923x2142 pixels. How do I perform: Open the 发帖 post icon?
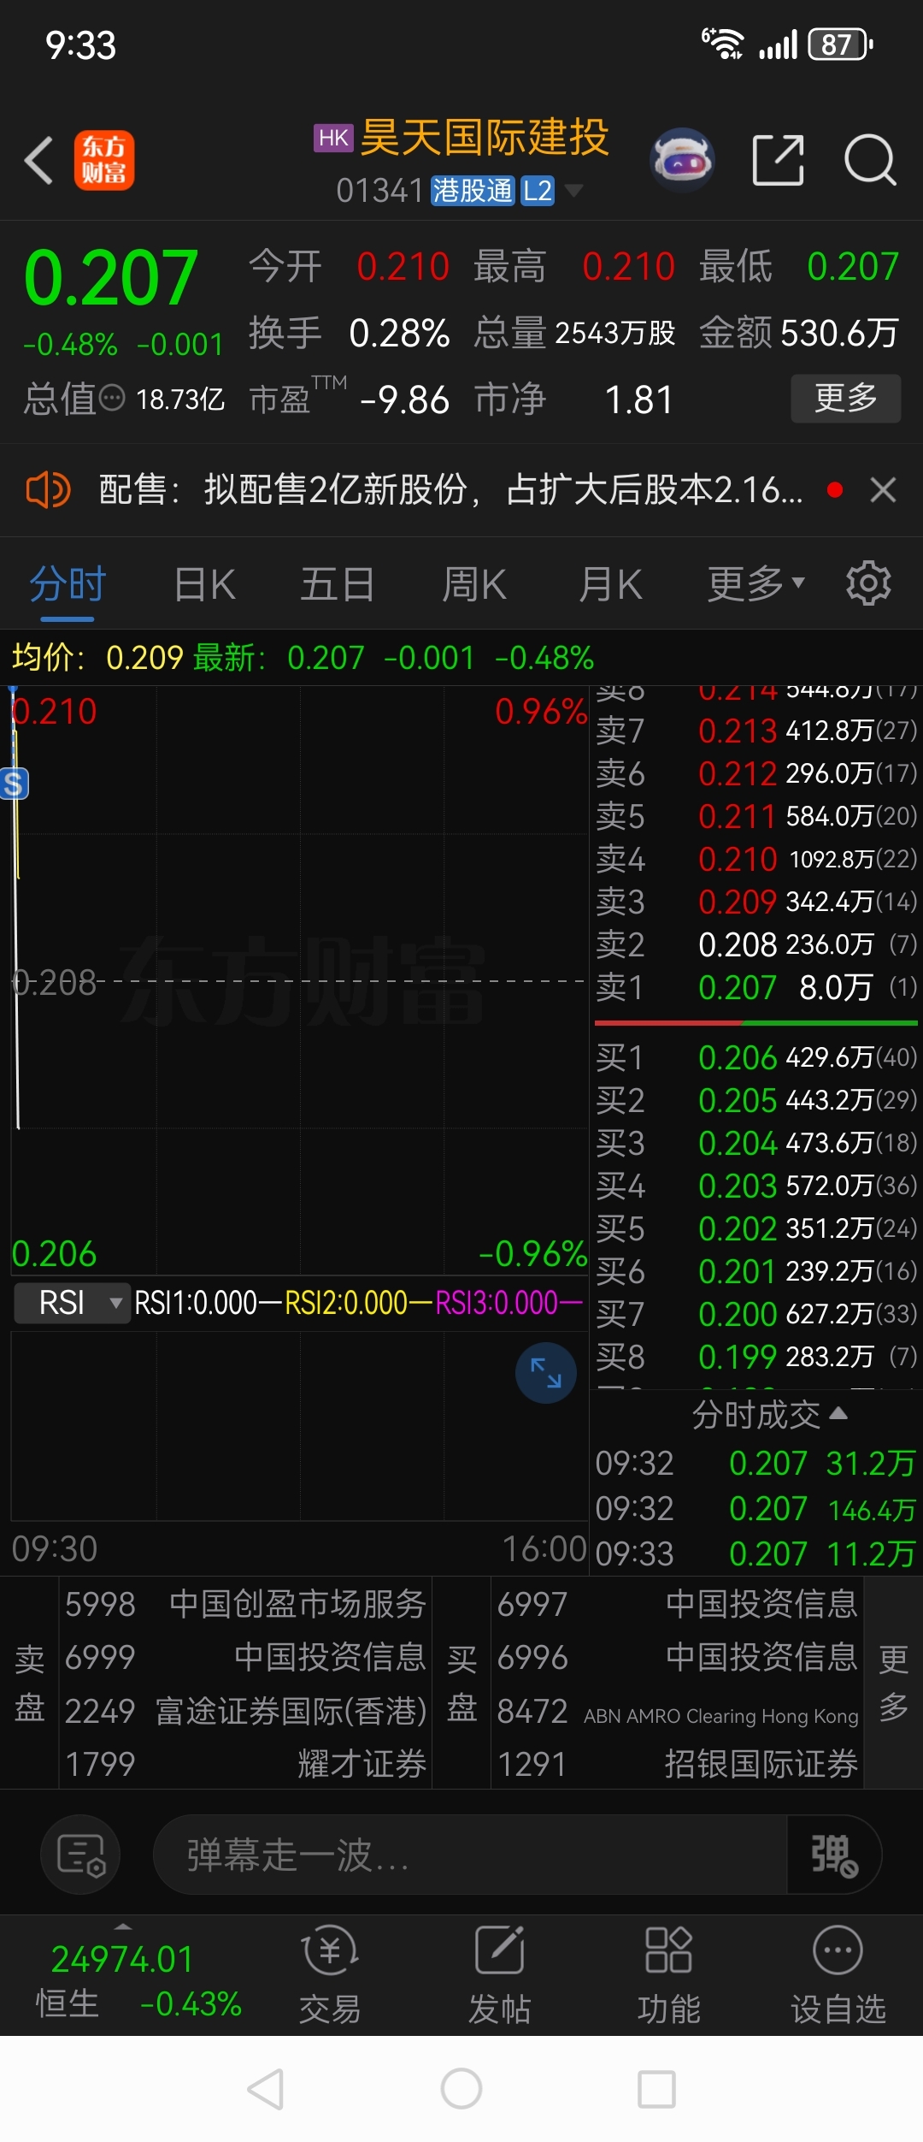[x=499, y=1974]
